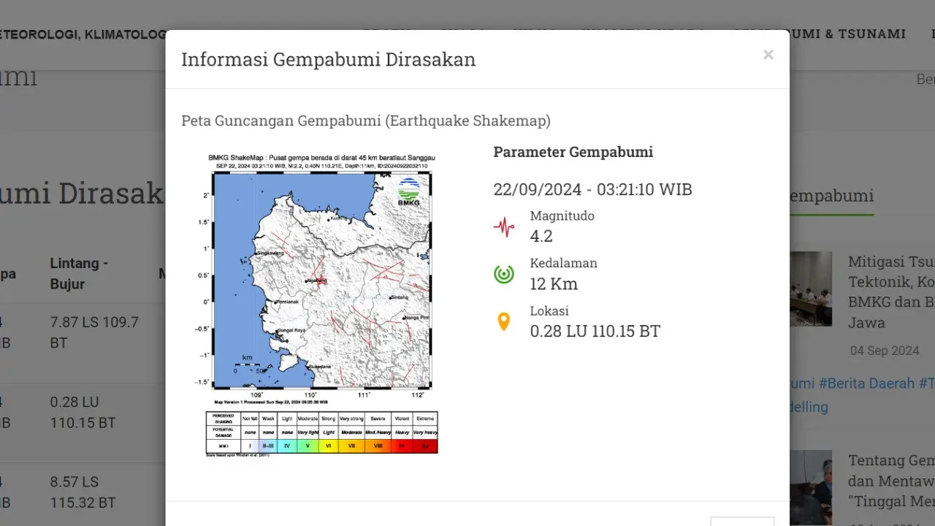Click the table cell 7.87 LS 109.7 BT
The height and width of the screenshot is (526, 935).
click(x=94, y=332)
